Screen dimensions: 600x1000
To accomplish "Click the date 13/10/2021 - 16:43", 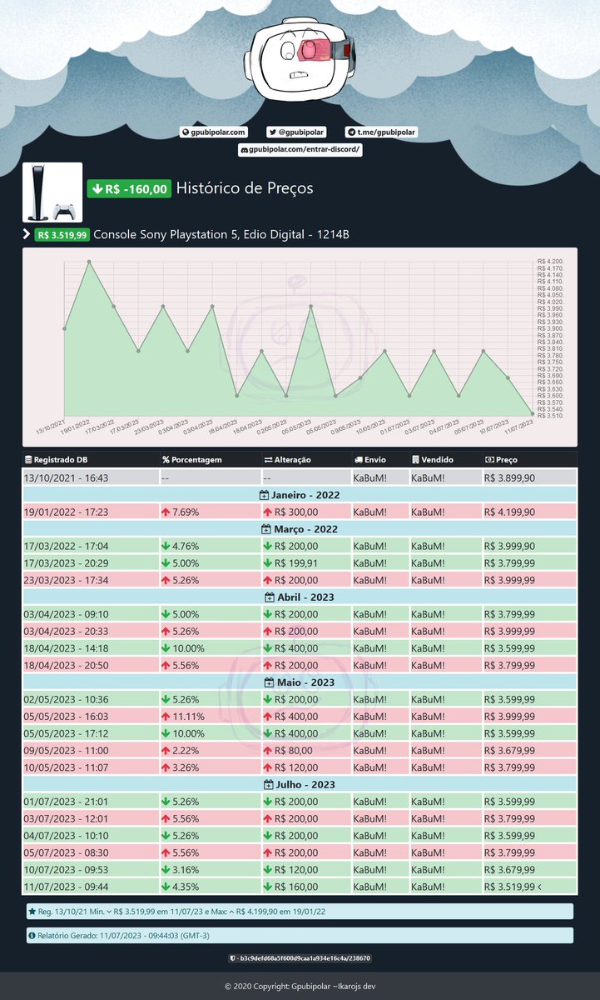I will 67,477.
